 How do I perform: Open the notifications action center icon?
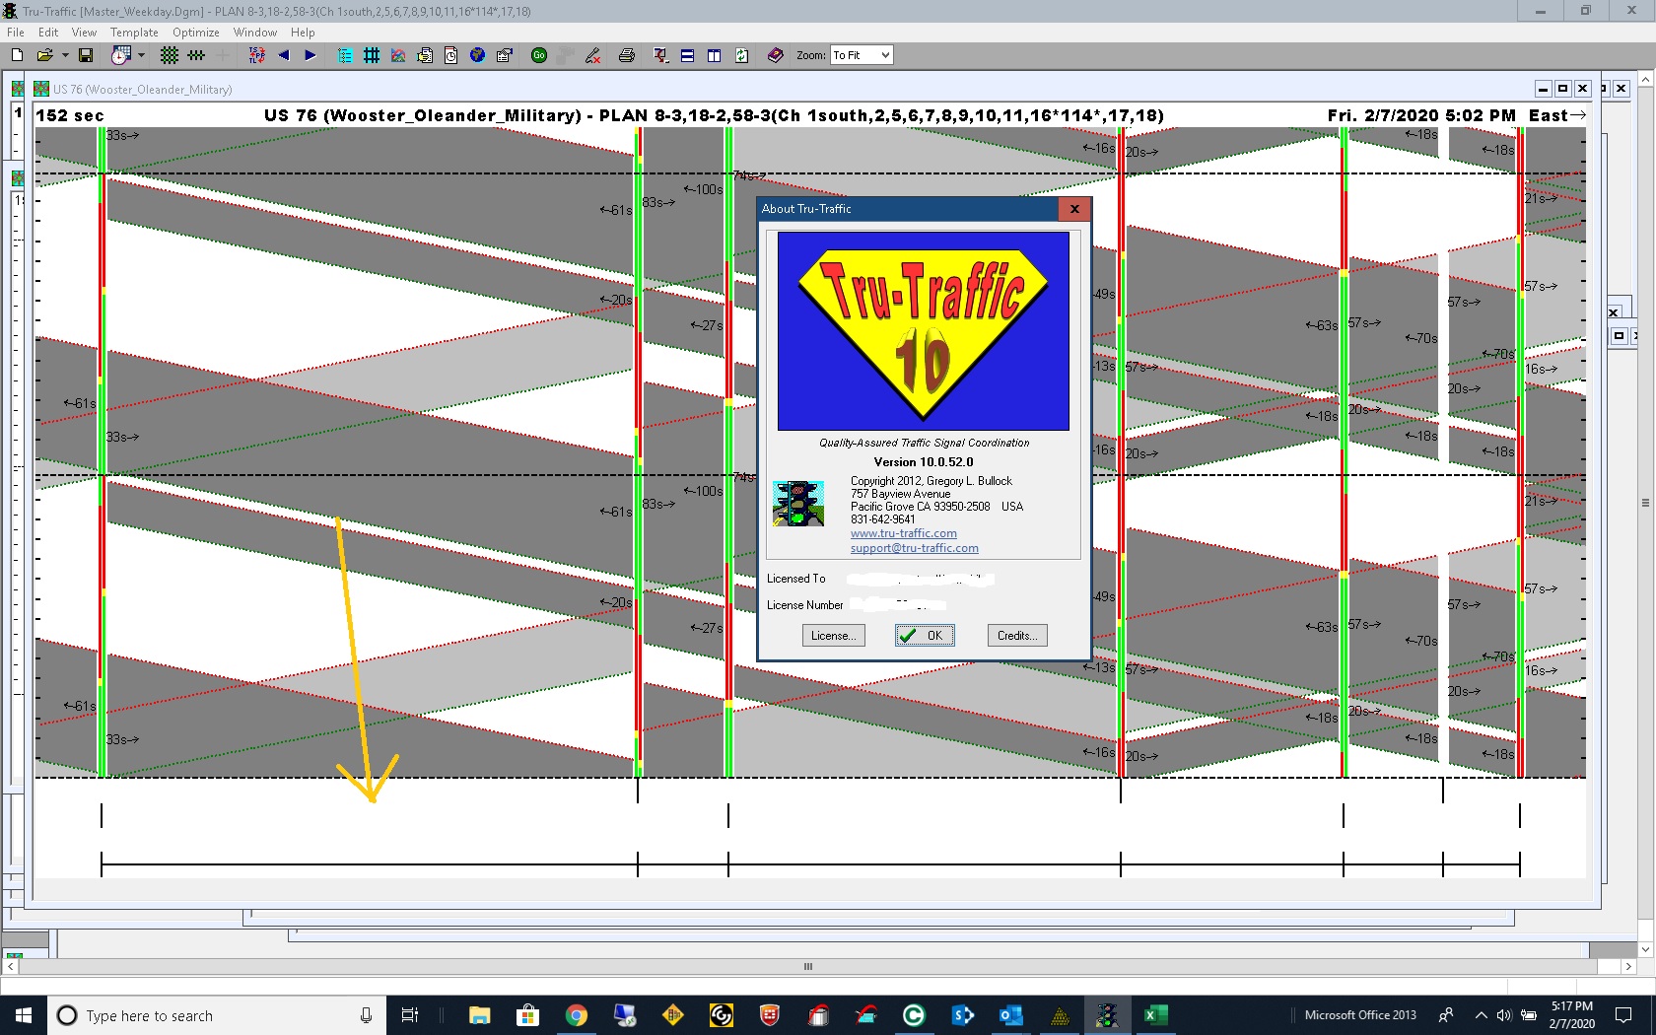tap(1624, 1015)
